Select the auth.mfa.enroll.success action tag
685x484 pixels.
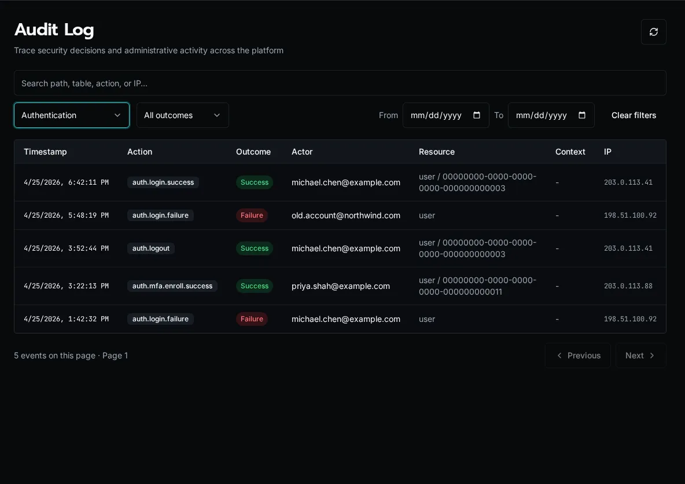pyautogui.click(x=172, y=286)
